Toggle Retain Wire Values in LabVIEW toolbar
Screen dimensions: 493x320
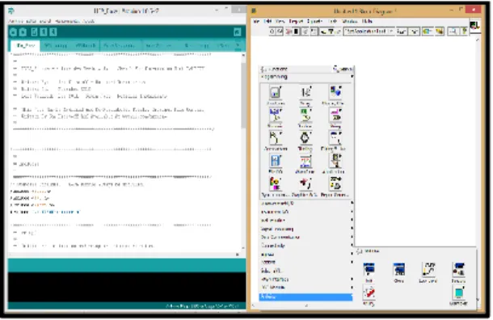point(314,32)
